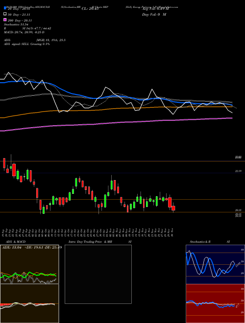Open the blue Stochastics oscillator panel
245x323 pixels.
pos(215,264)
